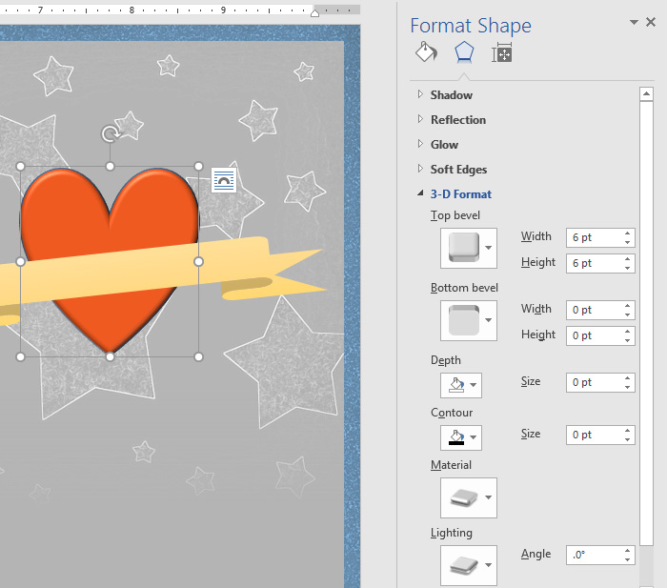
Task: Expand the Soft Edges section
Action: point(458,170)
